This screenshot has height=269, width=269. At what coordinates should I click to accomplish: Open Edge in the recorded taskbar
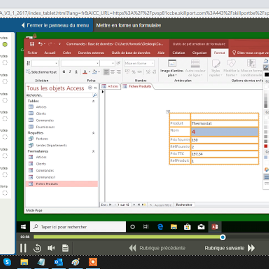(160, 227)
